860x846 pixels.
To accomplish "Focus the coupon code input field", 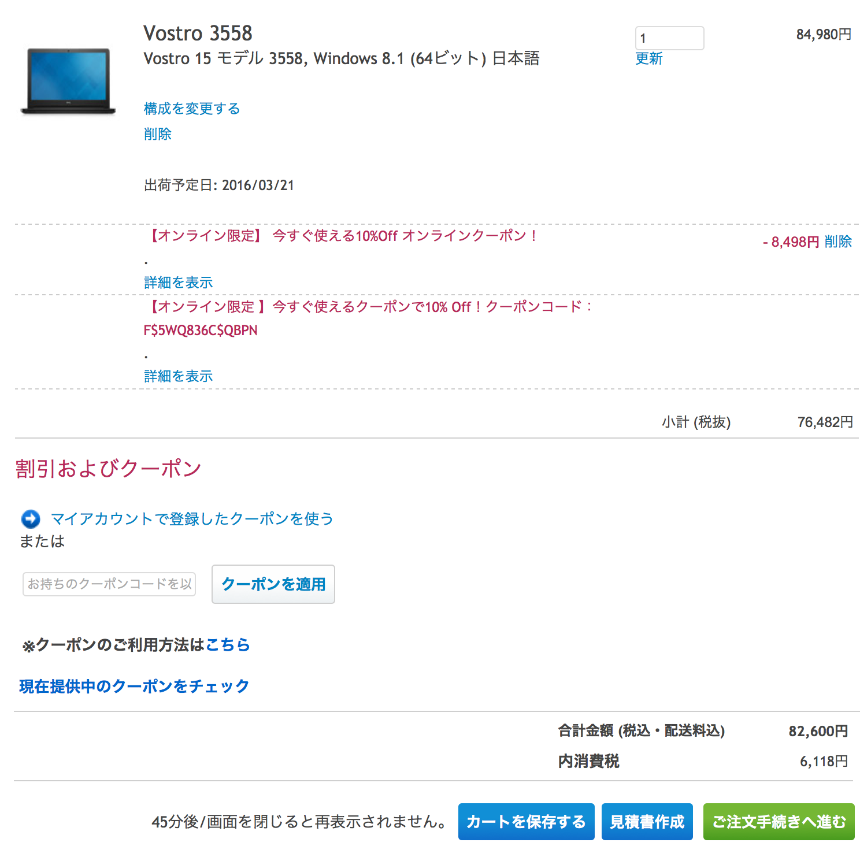I will click(109, 584).
